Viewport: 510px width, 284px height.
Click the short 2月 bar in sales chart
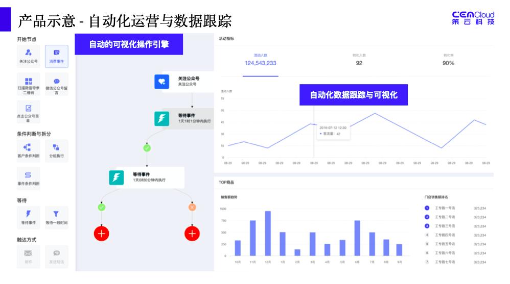tap(297, 252)
